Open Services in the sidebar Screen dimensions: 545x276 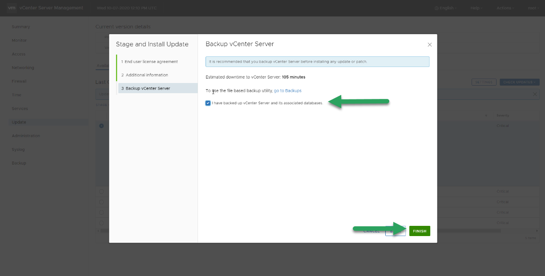click(20, 109)
